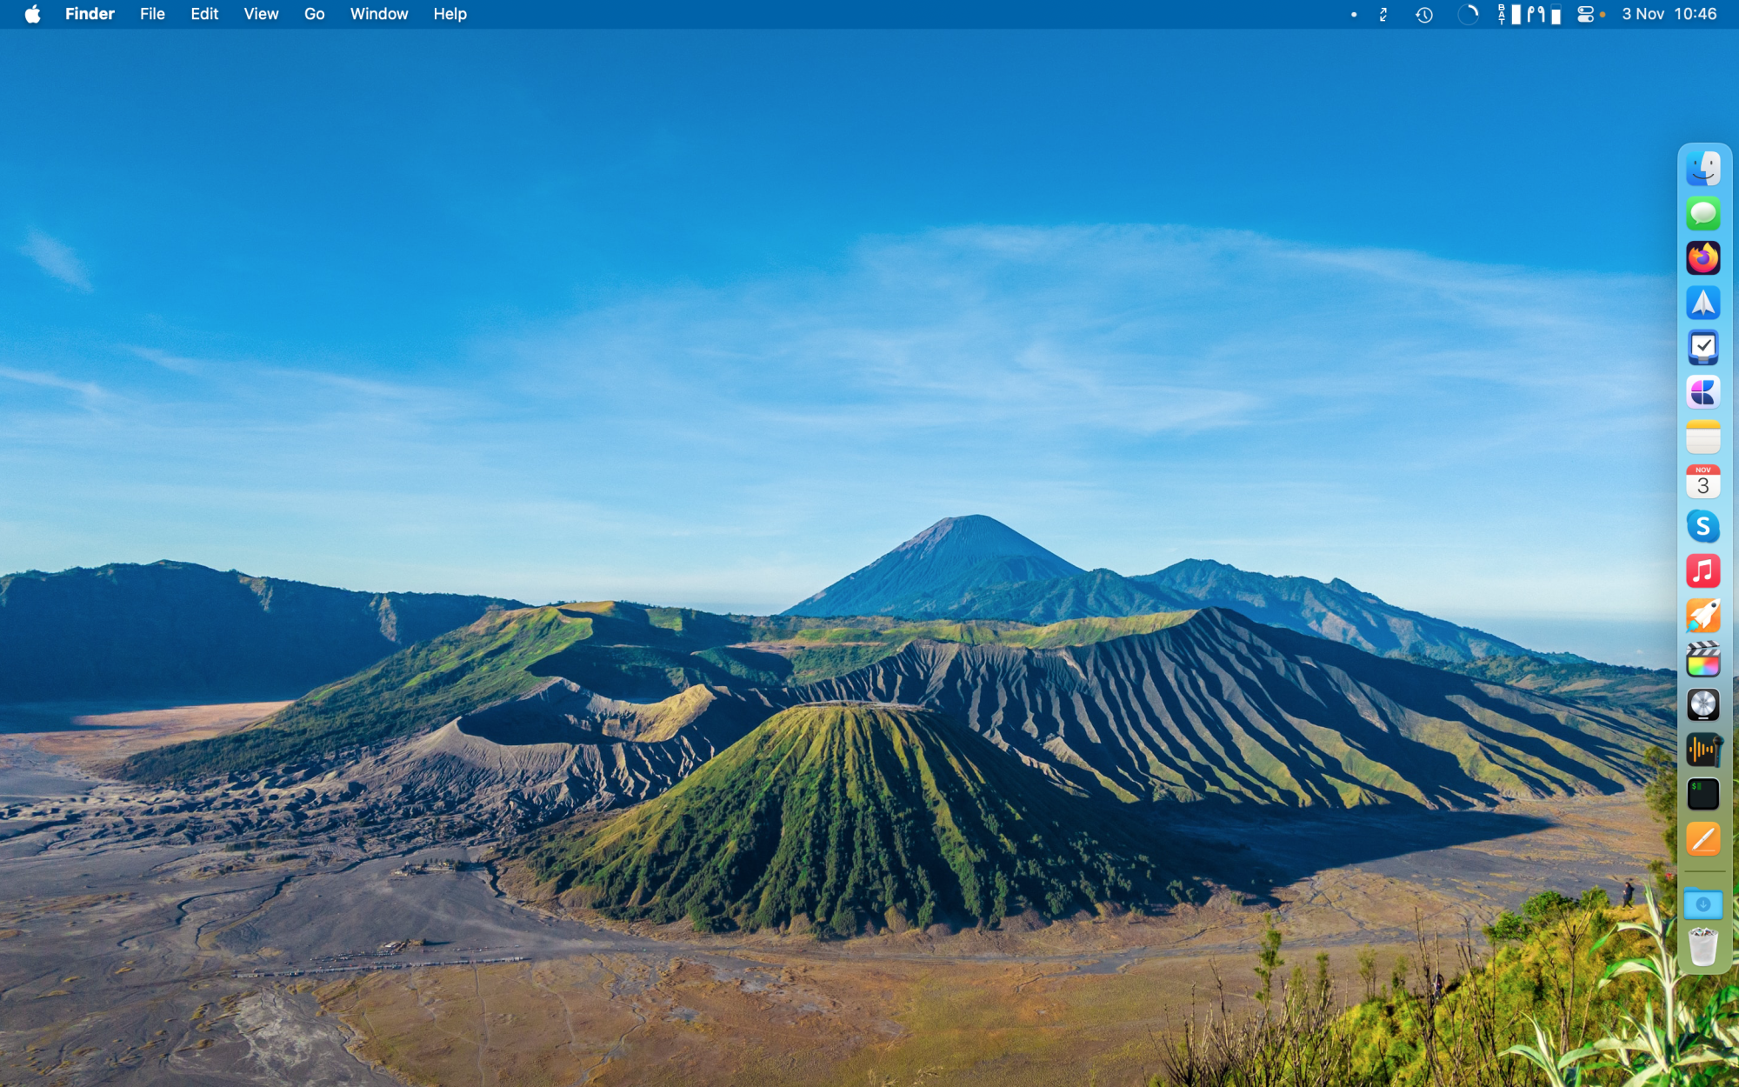1739x1087 pixels.
Task: Open the Trash in the Dock
Action: pyautogui.click(x=1702, y=948)
